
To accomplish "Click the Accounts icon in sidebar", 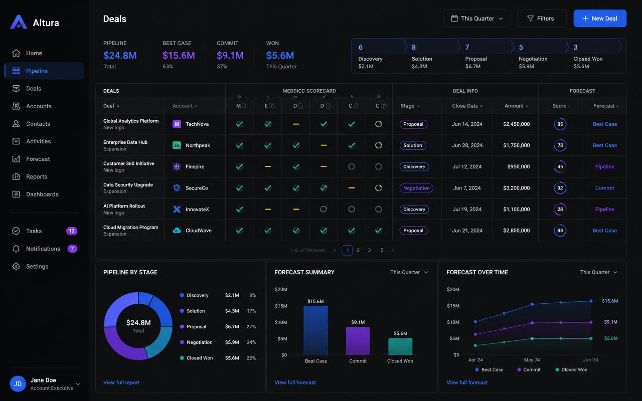I will tap(16, 106).
